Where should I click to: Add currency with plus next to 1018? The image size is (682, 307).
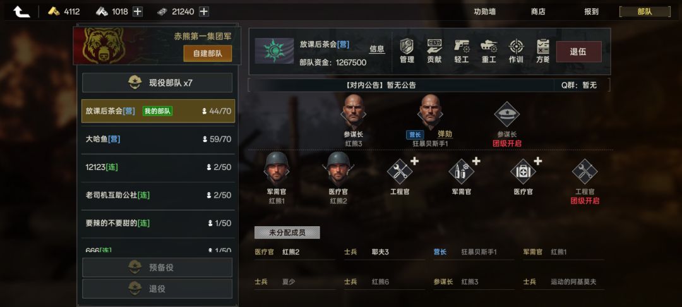click(x=138, y=12)
